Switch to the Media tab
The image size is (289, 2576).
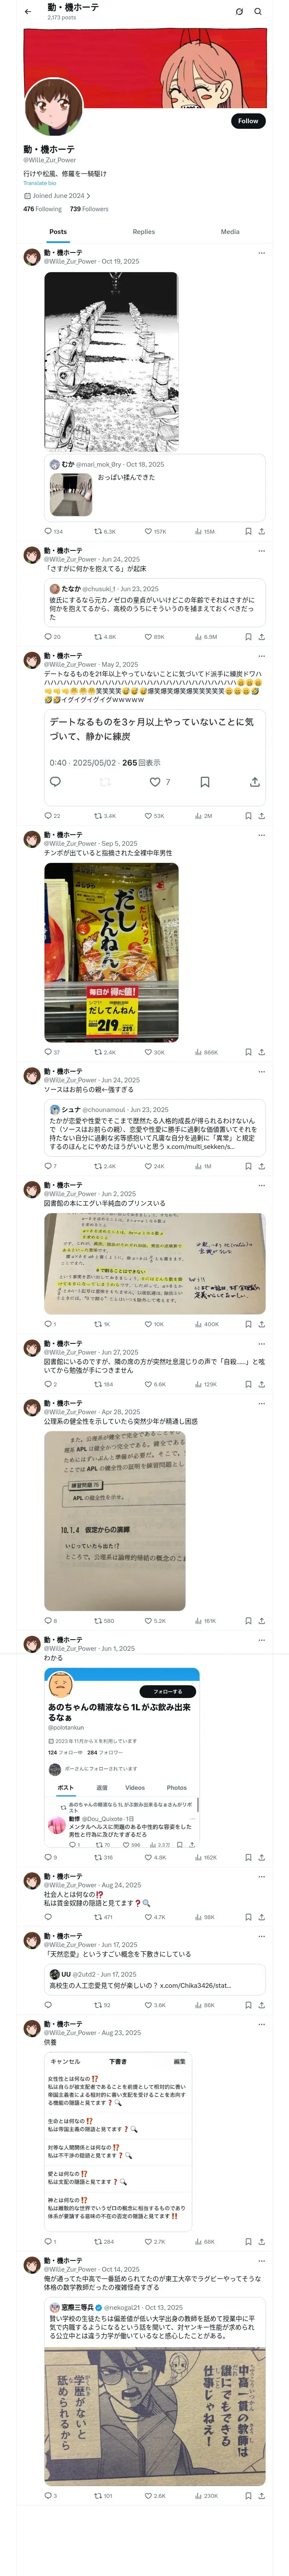[x=230, y=231]
